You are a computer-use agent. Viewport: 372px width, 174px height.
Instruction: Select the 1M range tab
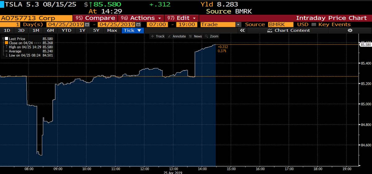[36, 30]
